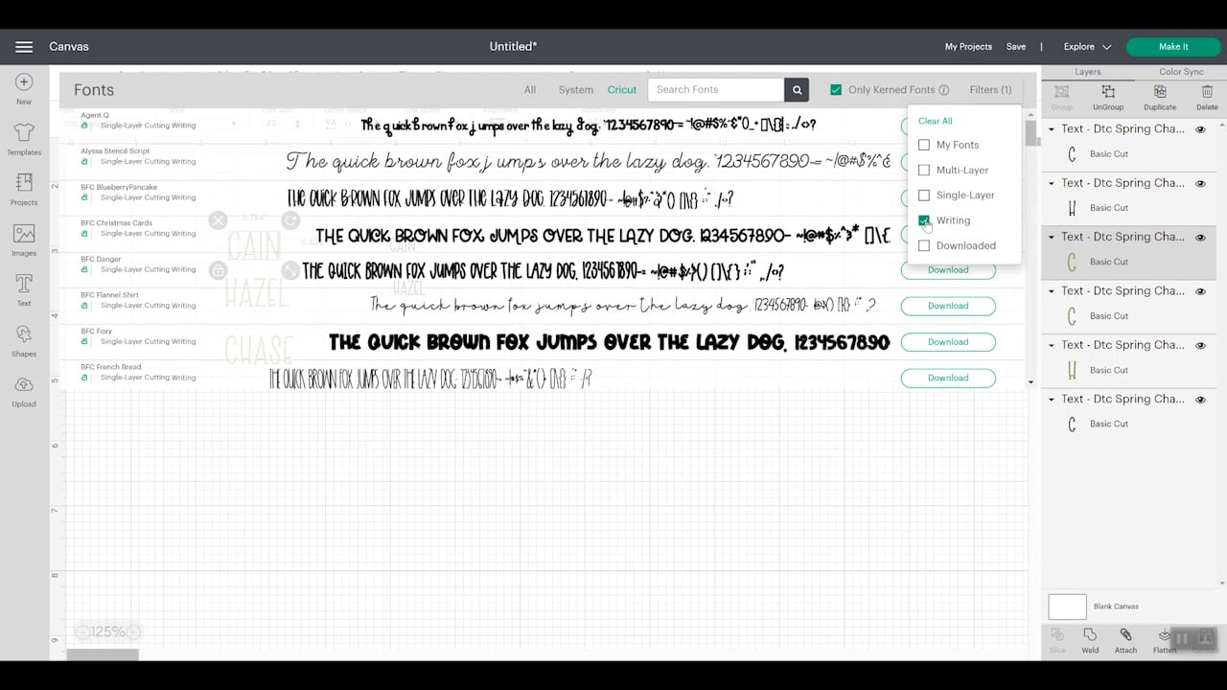Open the Filters (1) dropdown
The height and width of the screenshot is (690, 1227).
click(990, 90)
